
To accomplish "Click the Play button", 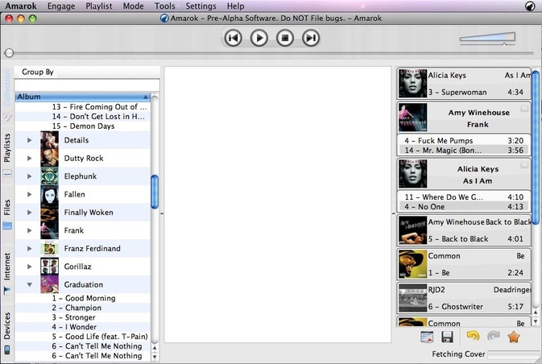I will click(259, 37).
